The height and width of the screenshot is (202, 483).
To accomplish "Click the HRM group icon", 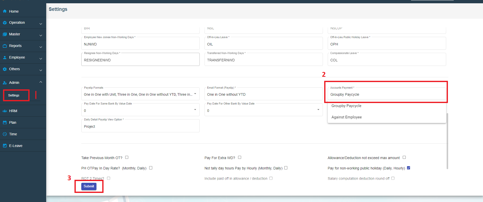I will 5,111.
